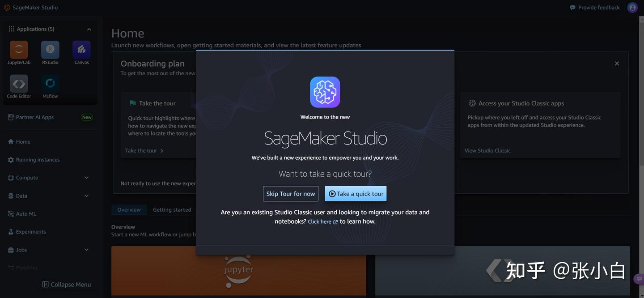Screen dimensions: 644x298
Task: Select the Overview tab
Action: tap(129, 209)
